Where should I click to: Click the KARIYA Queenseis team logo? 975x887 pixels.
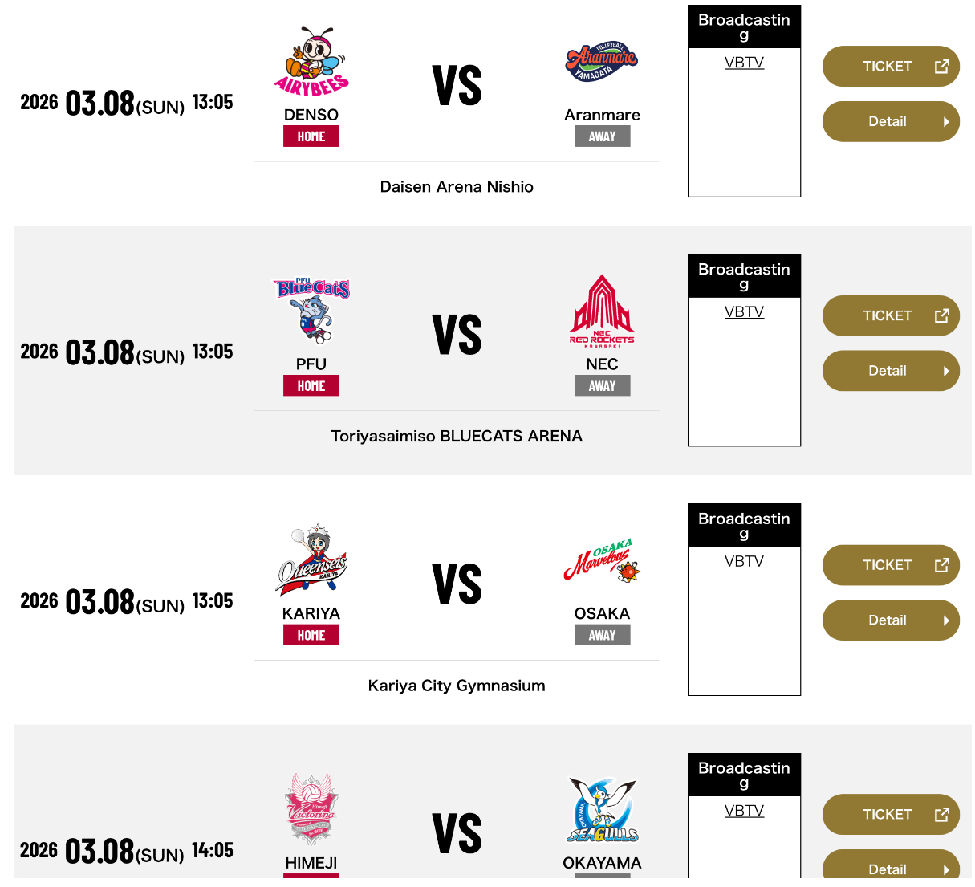[x=311, y=561]
